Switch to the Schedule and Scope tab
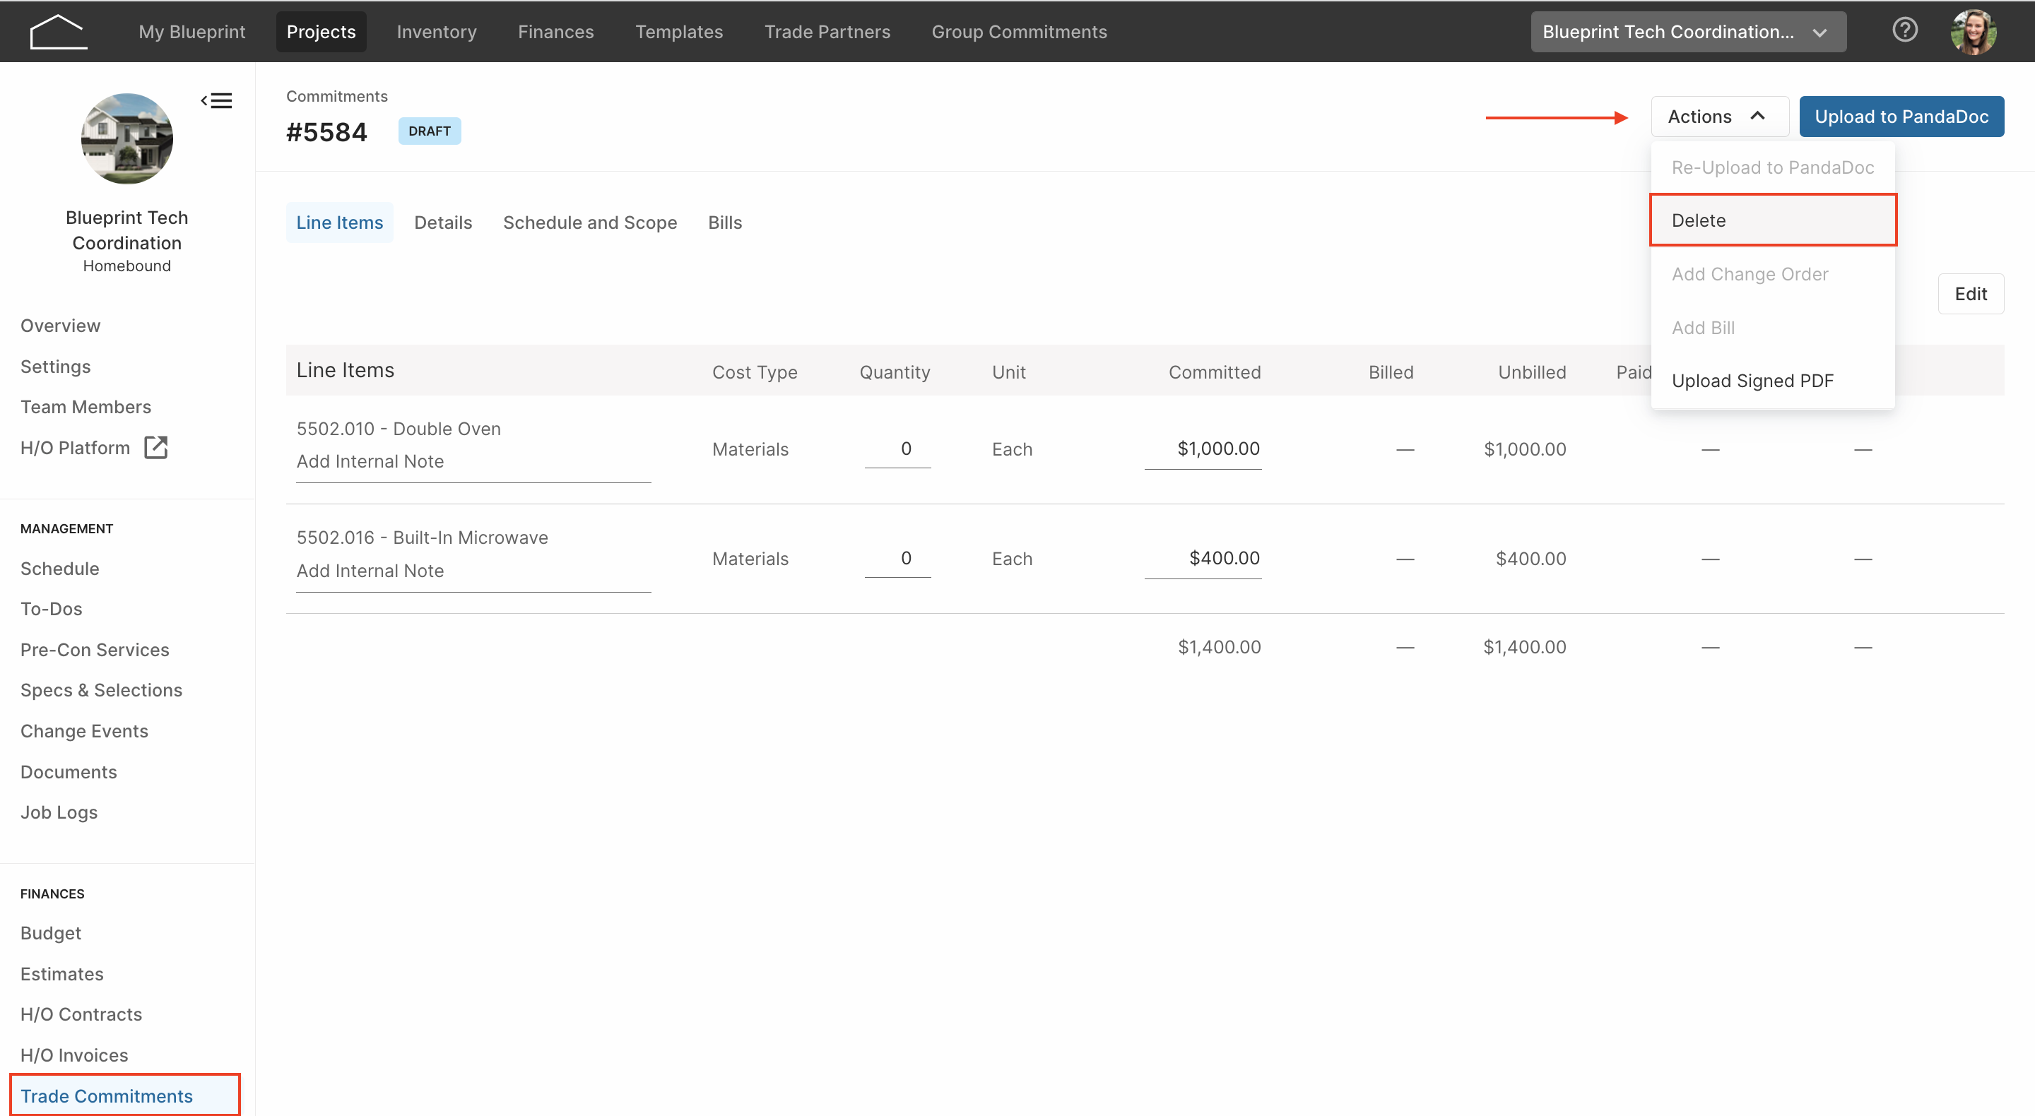 pos(589,222)
